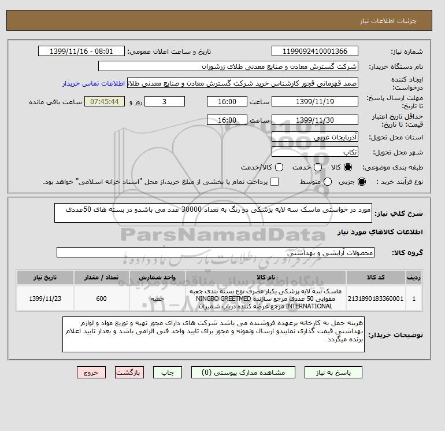Click the delivery city field تکاب

coord(315,152)
